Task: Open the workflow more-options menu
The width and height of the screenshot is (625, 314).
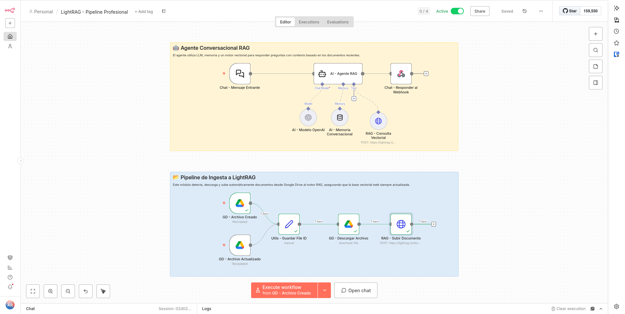Action: coord(541,11)
